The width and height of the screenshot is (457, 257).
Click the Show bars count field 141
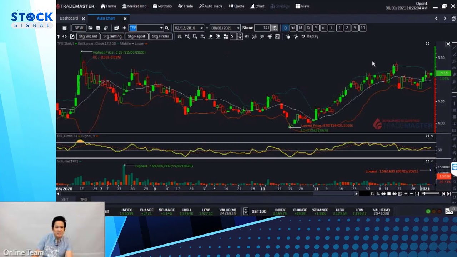tap(263, 28)
